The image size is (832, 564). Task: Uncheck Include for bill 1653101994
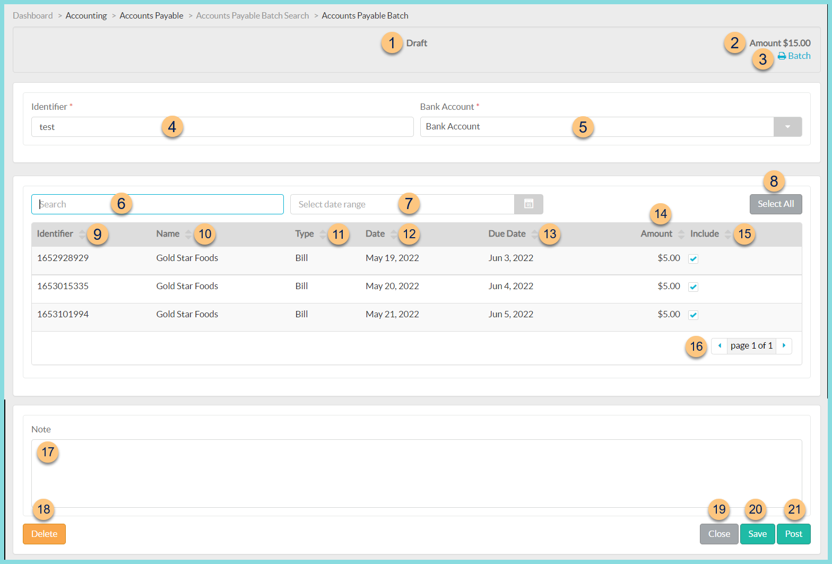coord(693,315)
